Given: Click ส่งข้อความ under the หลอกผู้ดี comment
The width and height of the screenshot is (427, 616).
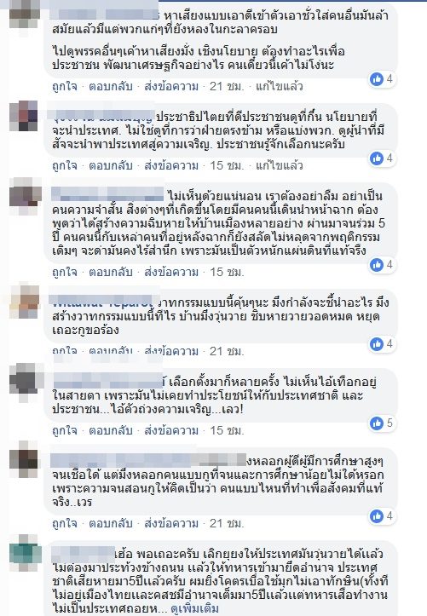Looking at the screenshot, I should point(171,524).
